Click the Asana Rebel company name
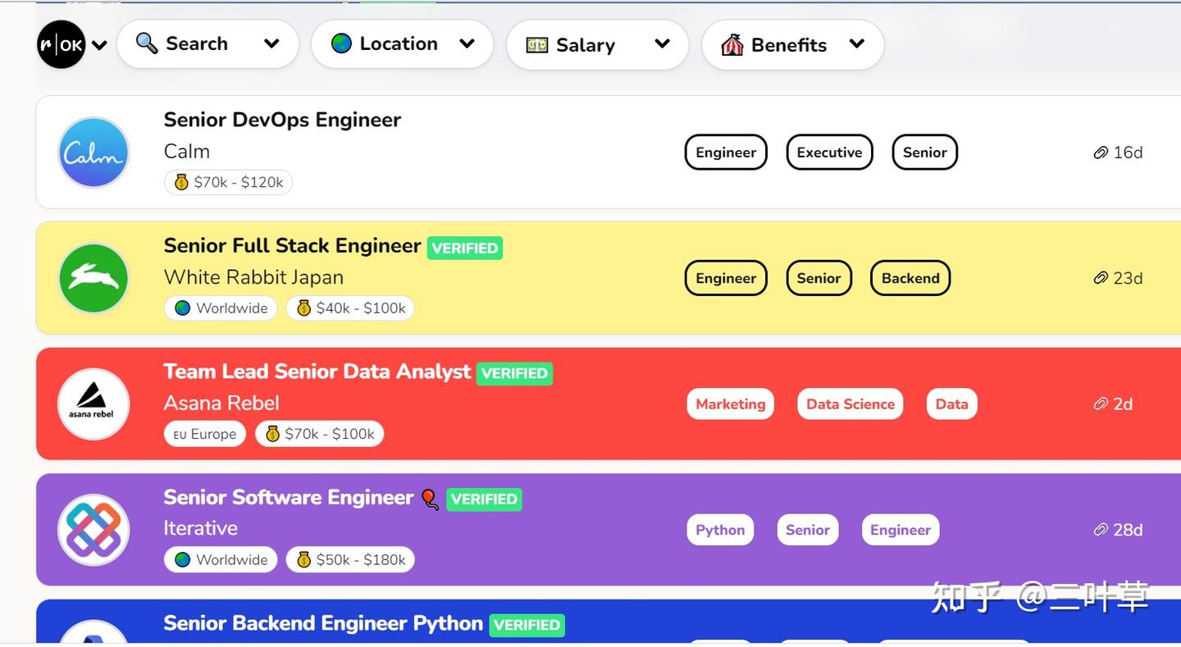This screenshot has height=647, width=1181. 221,403
